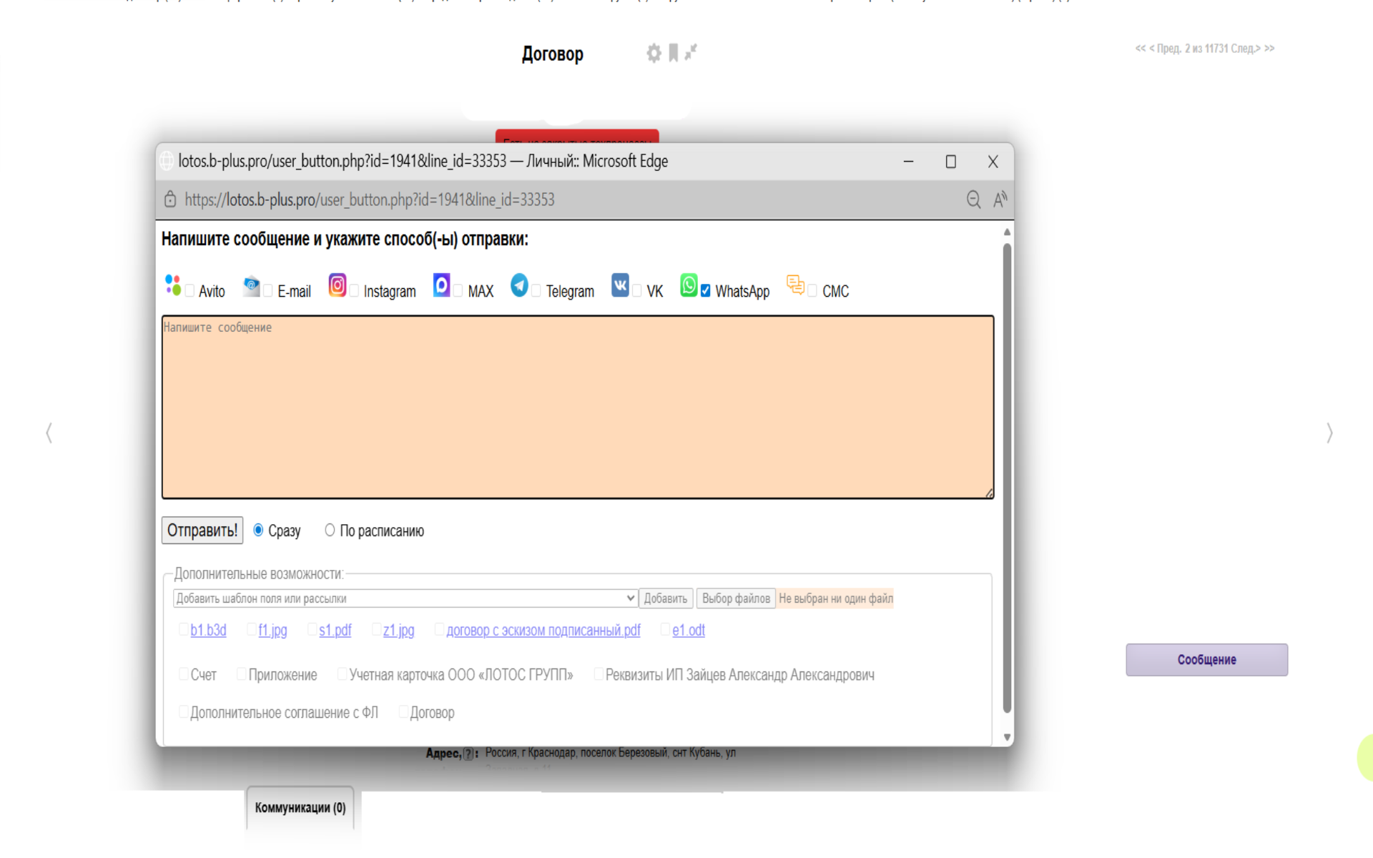Click the Avito messenger icon
The image size is (1373, 858).
173,285
